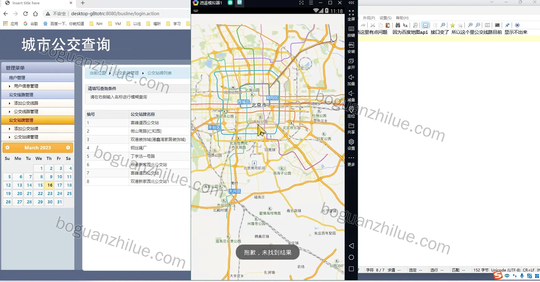This screenshot has width=540, height=282.
Task: Click zoom in magnifier in editor toolbar
Action: 470,25
